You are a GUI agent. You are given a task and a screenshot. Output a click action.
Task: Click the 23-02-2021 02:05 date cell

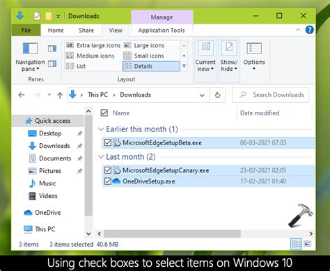(x=263, y=170)
